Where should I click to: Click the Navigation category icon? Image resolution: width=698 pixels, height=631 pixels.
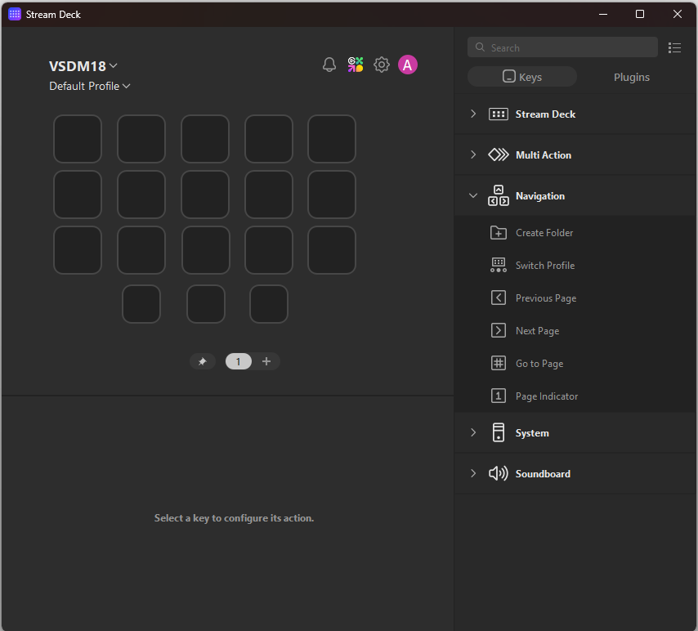[x=498, y=196]
